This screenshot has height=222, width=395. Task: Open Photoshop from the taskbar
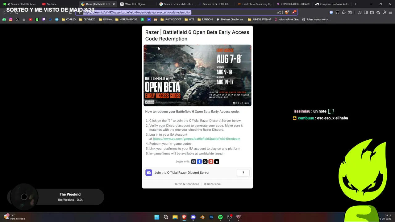coord(211,217)
